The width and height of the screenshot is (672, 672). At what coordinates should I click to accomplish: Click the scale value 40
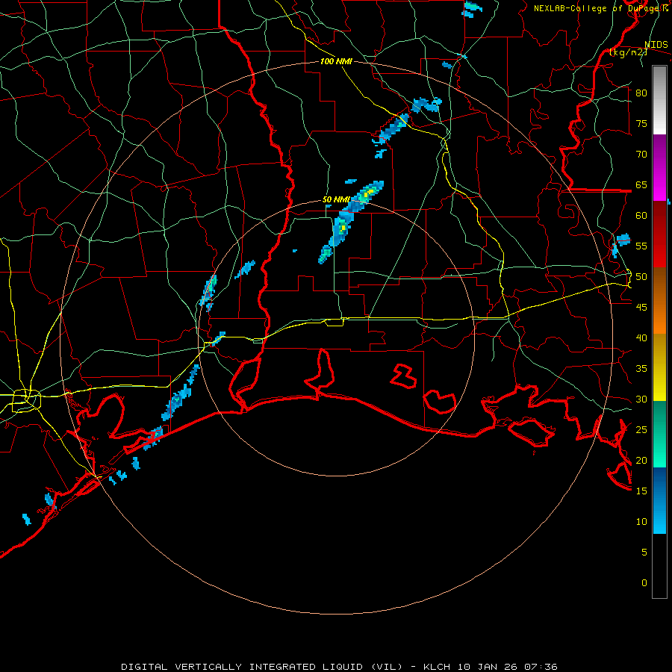pyautogui.click(x=641, y=338)
